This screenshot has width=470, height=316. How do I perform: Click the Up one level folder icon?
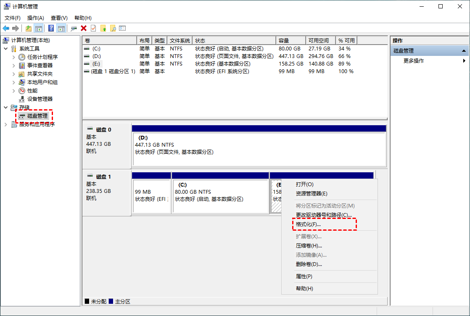29,29
